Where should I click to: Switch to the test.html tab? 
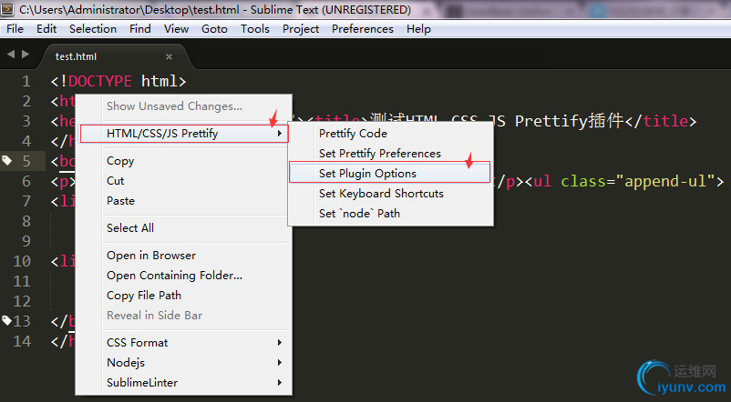(77, 56)
